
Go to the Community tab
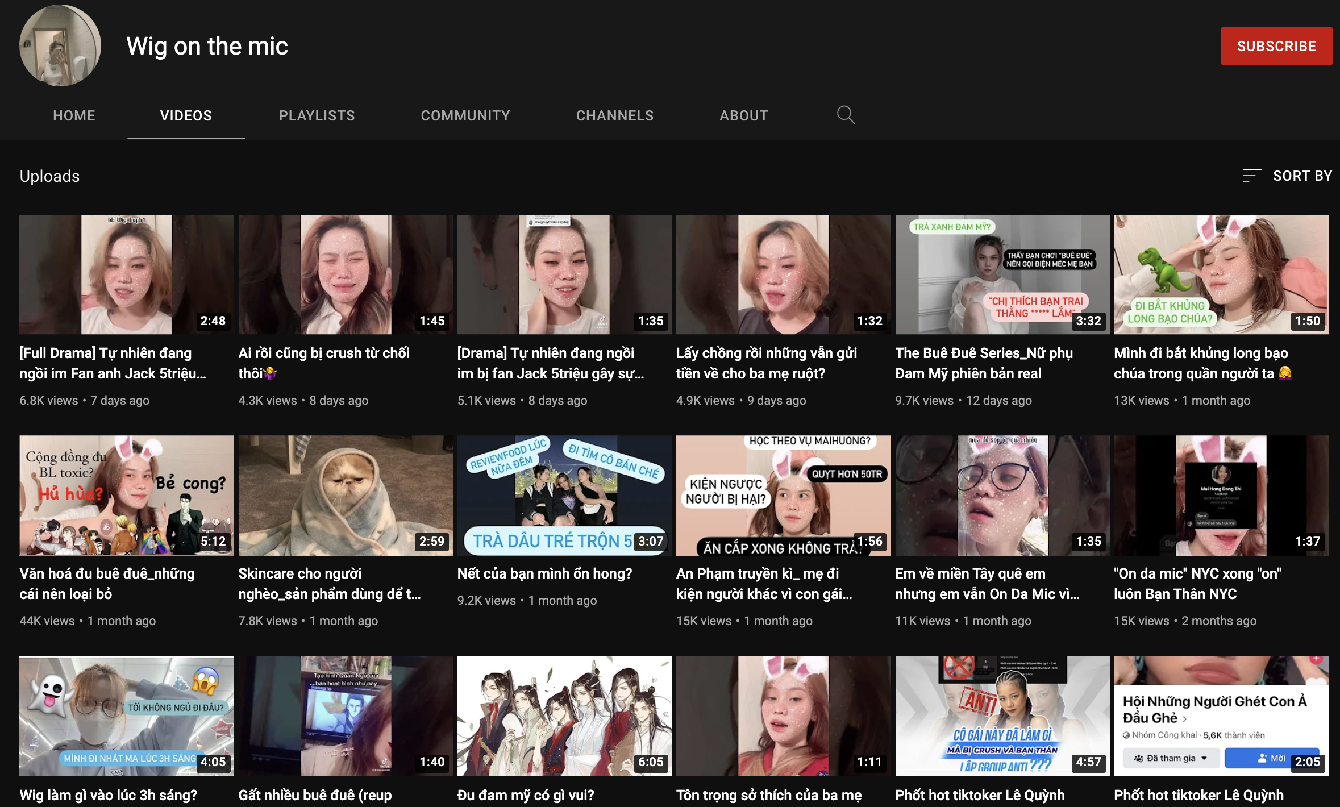(x=465, y=115)
